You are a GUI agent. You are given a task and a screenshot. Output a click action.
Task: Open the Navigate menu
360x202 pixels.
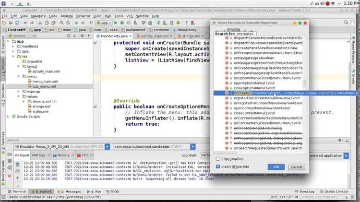[38, 16]
